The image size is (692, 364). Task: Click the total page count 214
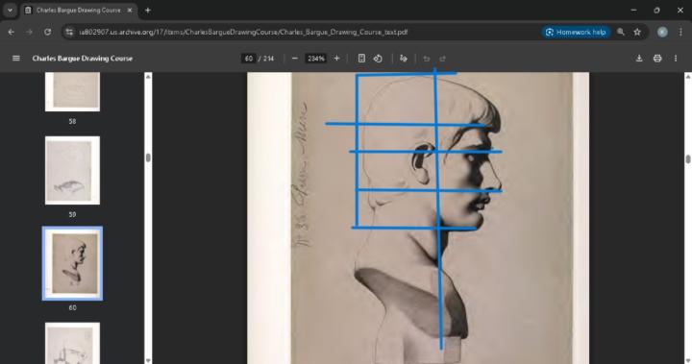click(269, 59)
